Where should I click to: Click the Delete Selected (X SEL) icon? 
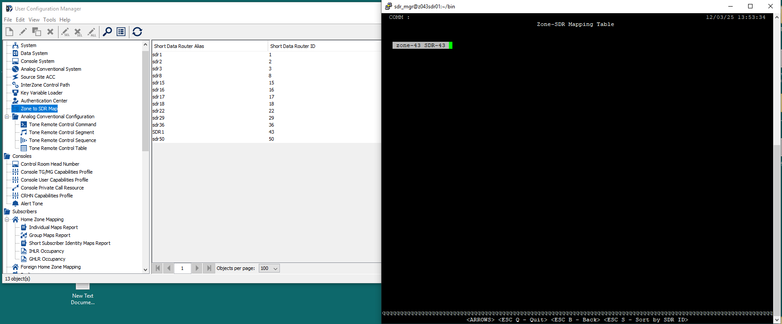tap(78, 32)
